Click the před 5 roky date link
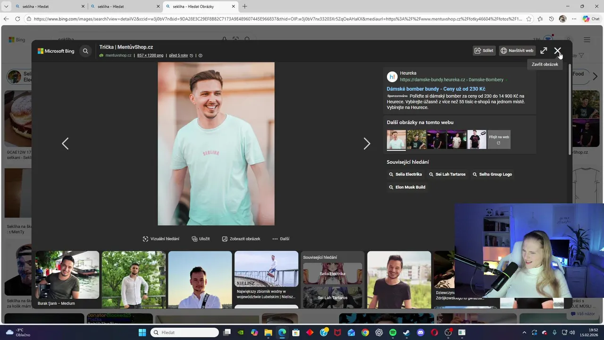The height and width of the screenshot is (340, 604). coord(178,55)
